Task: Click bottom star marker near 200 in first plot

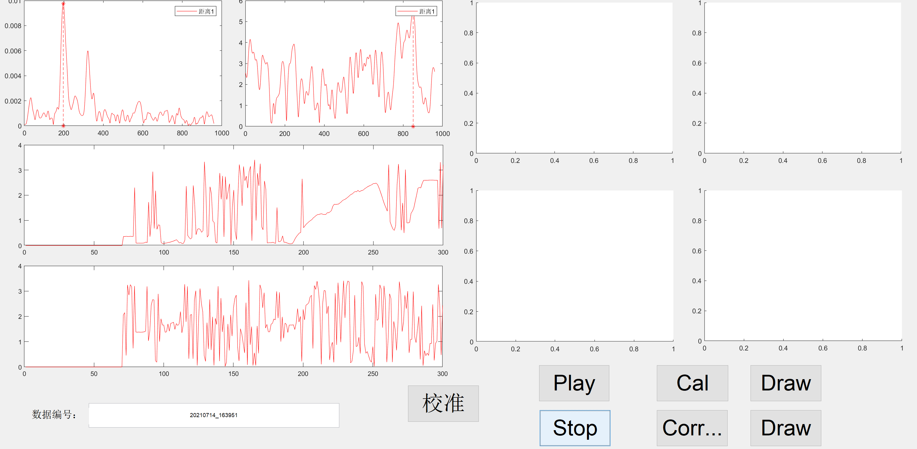Action: [63, 126]
